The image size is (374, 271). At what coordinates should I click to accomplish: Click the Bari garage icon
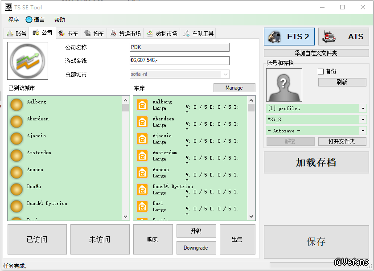[x=142, y=206]
